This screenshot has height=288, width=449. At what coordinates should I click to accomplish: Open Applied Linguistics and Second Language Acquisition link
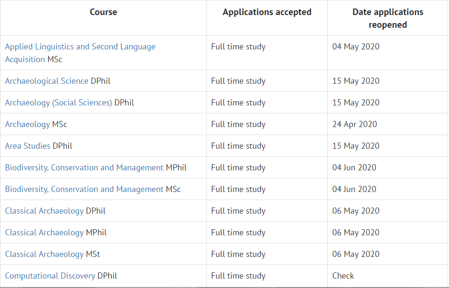[80, 53]
